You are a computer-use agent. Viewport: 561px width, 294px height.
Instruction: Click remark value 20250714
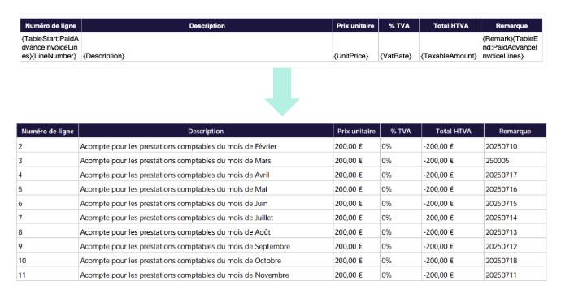pos(502,218)
